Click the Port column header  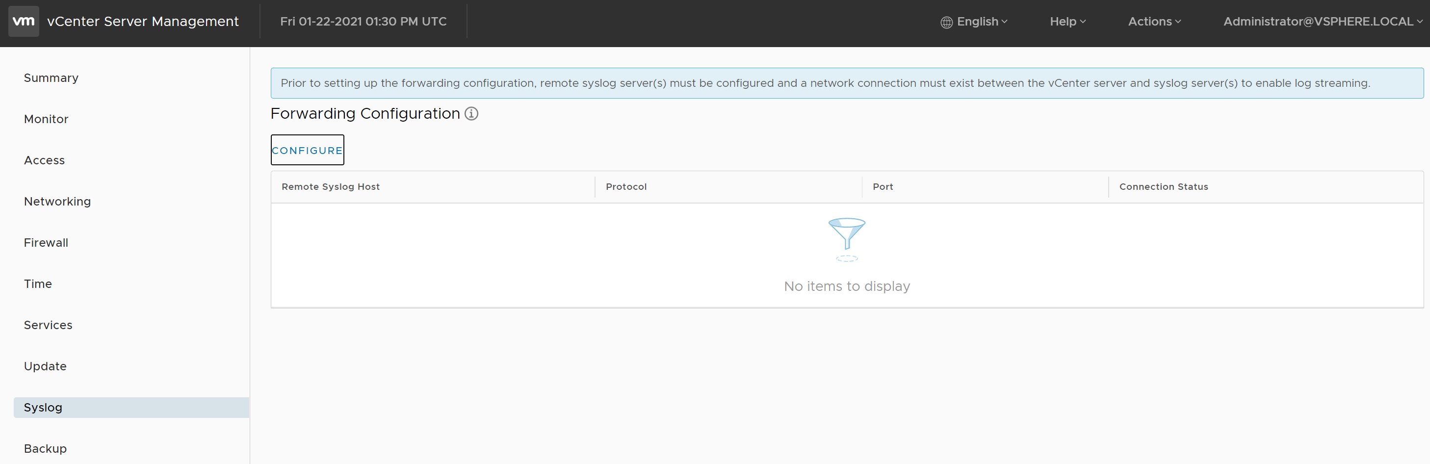pos(883,186)
